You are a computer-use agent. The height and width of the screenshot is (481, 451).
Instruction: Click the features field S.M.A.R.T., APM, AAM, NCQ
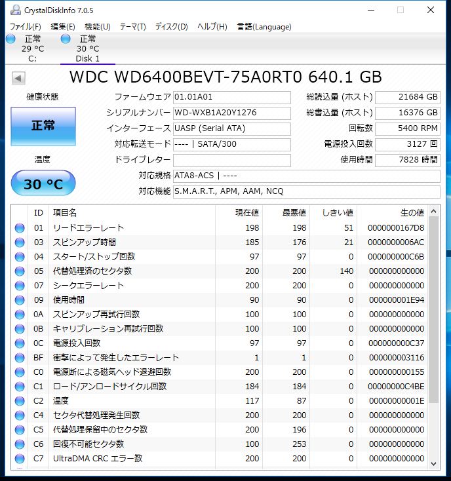[x=307, y=192]
